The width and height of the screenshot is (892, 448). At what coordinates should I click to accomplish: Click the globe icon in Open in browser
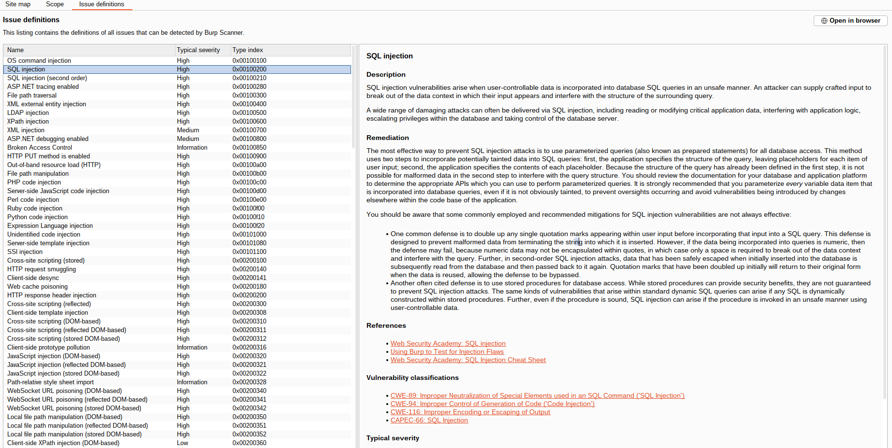click(x=824, y=21)
